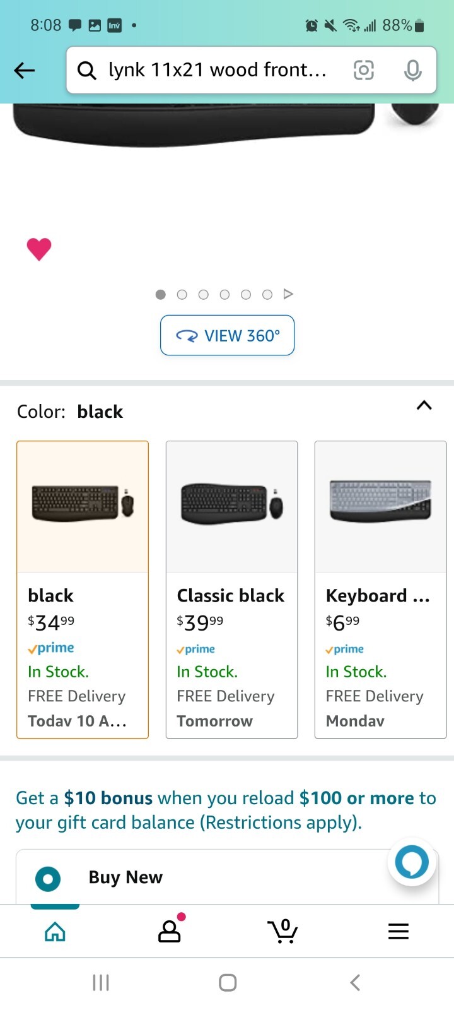Tap the back arrow beside the search bar
Viewport: 454px width, 1010px height.
coord(25,70)
